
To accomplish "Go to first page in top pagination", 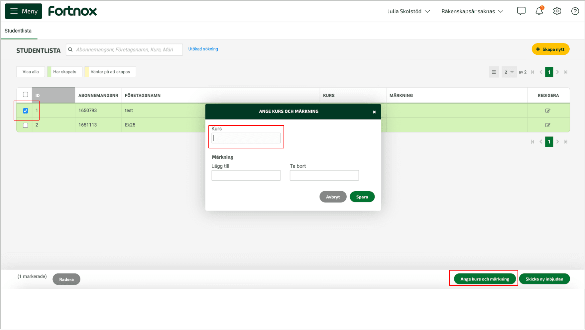I will click(533, 72).
